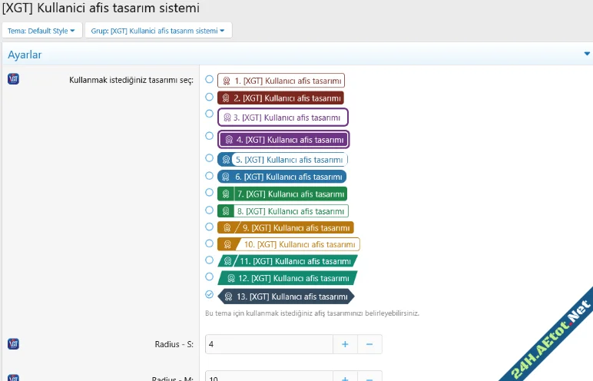Image resolution: width=593 pixels, height=381 pixels.
Task: Click the award icon in purple badge 4
Action: click(x=229, y=140)
